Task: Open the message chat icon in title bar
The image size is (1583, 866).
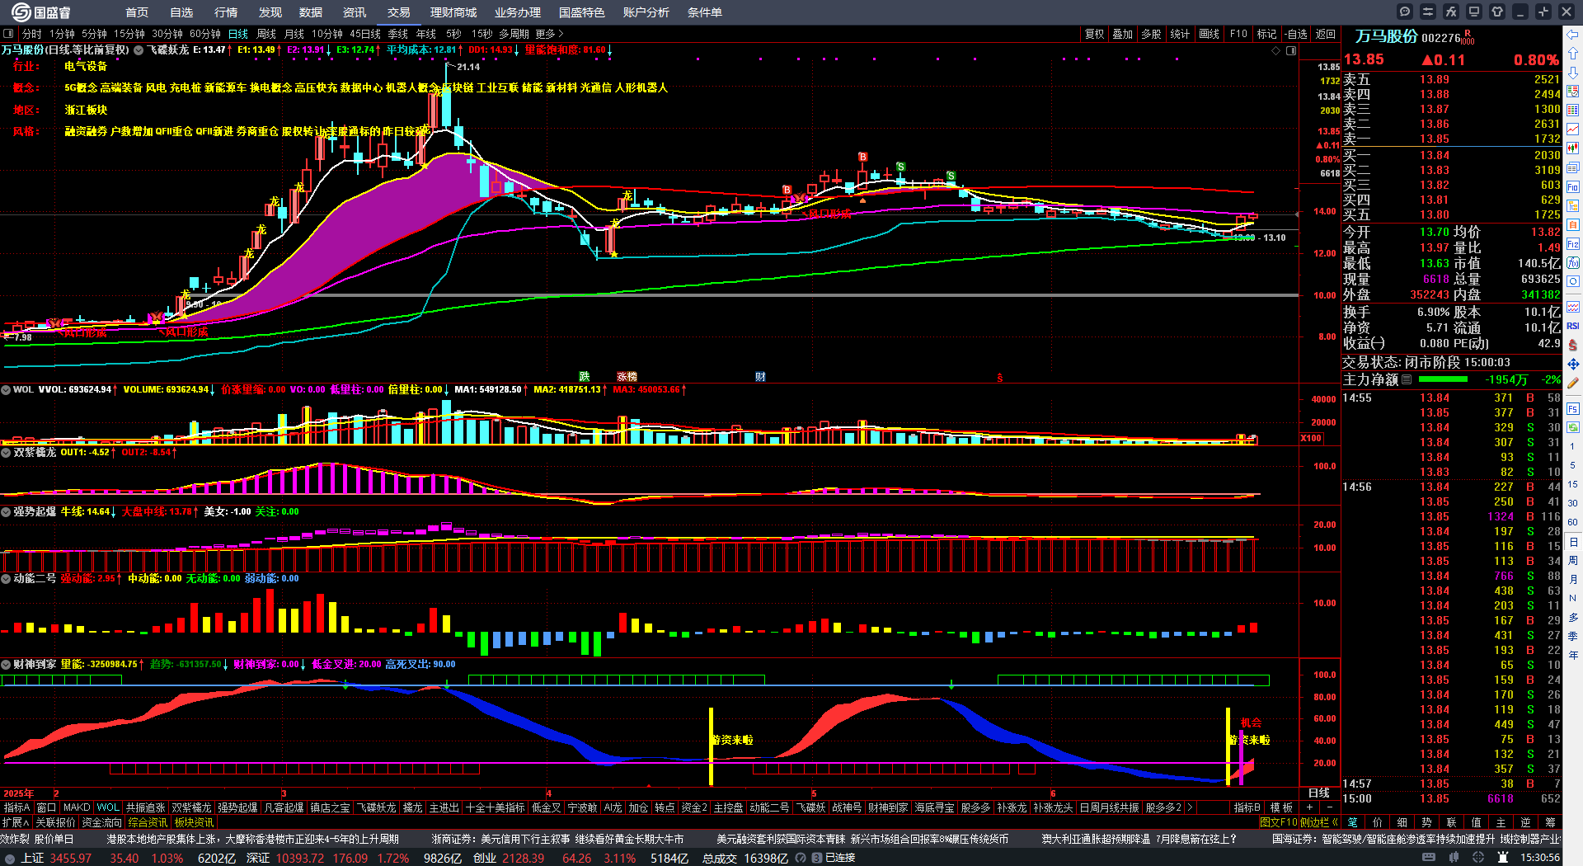Action: tap(1405, 12)
